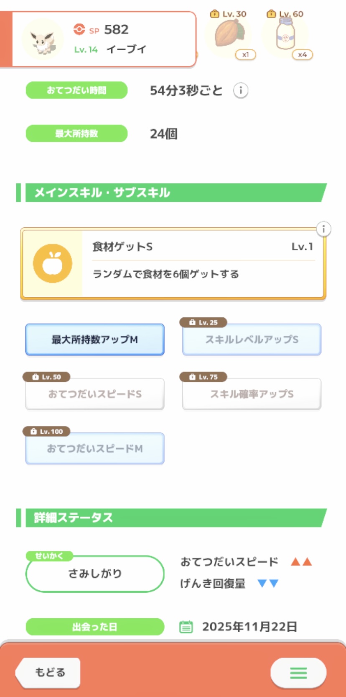
Task: Select the 最大所持数アップM sub skill
Action: tap(95, 339)
